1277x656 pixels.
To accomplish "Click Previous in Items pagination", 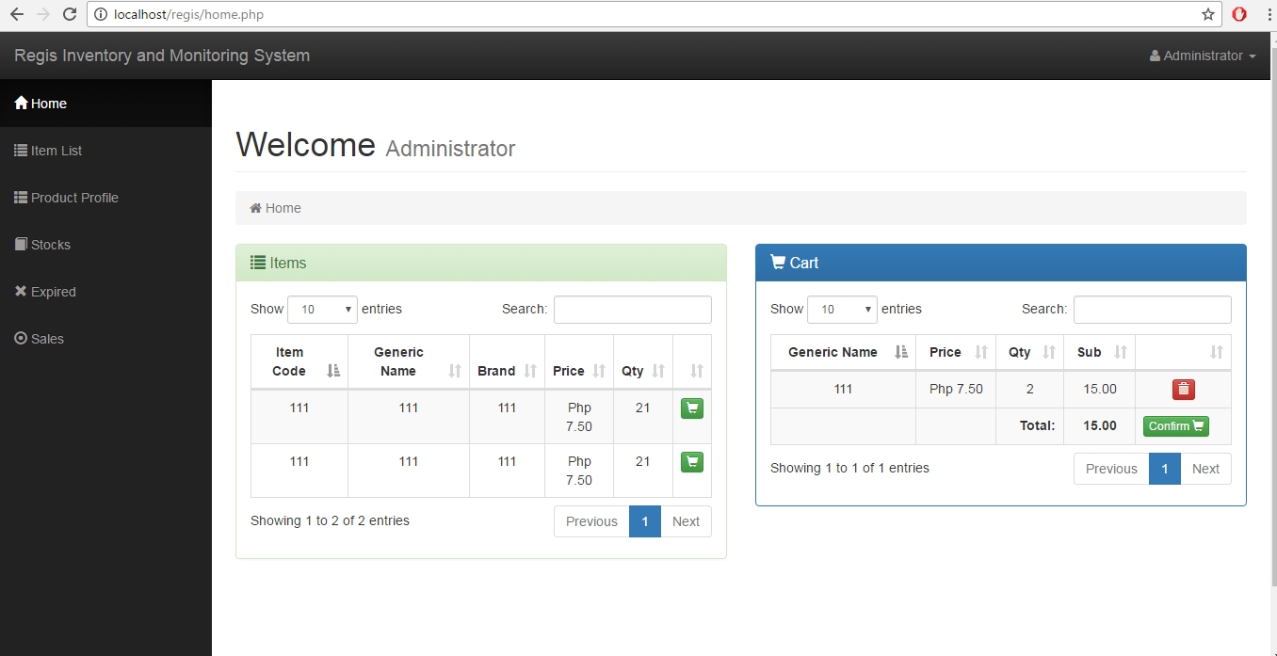I will point(591,521).
